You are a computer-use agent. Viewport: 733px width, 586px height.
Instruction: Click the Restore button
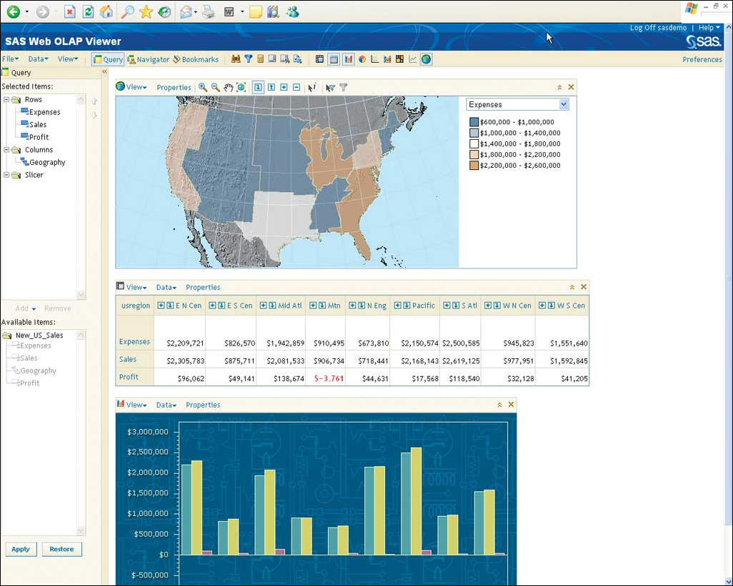click(x=61, y=549)
